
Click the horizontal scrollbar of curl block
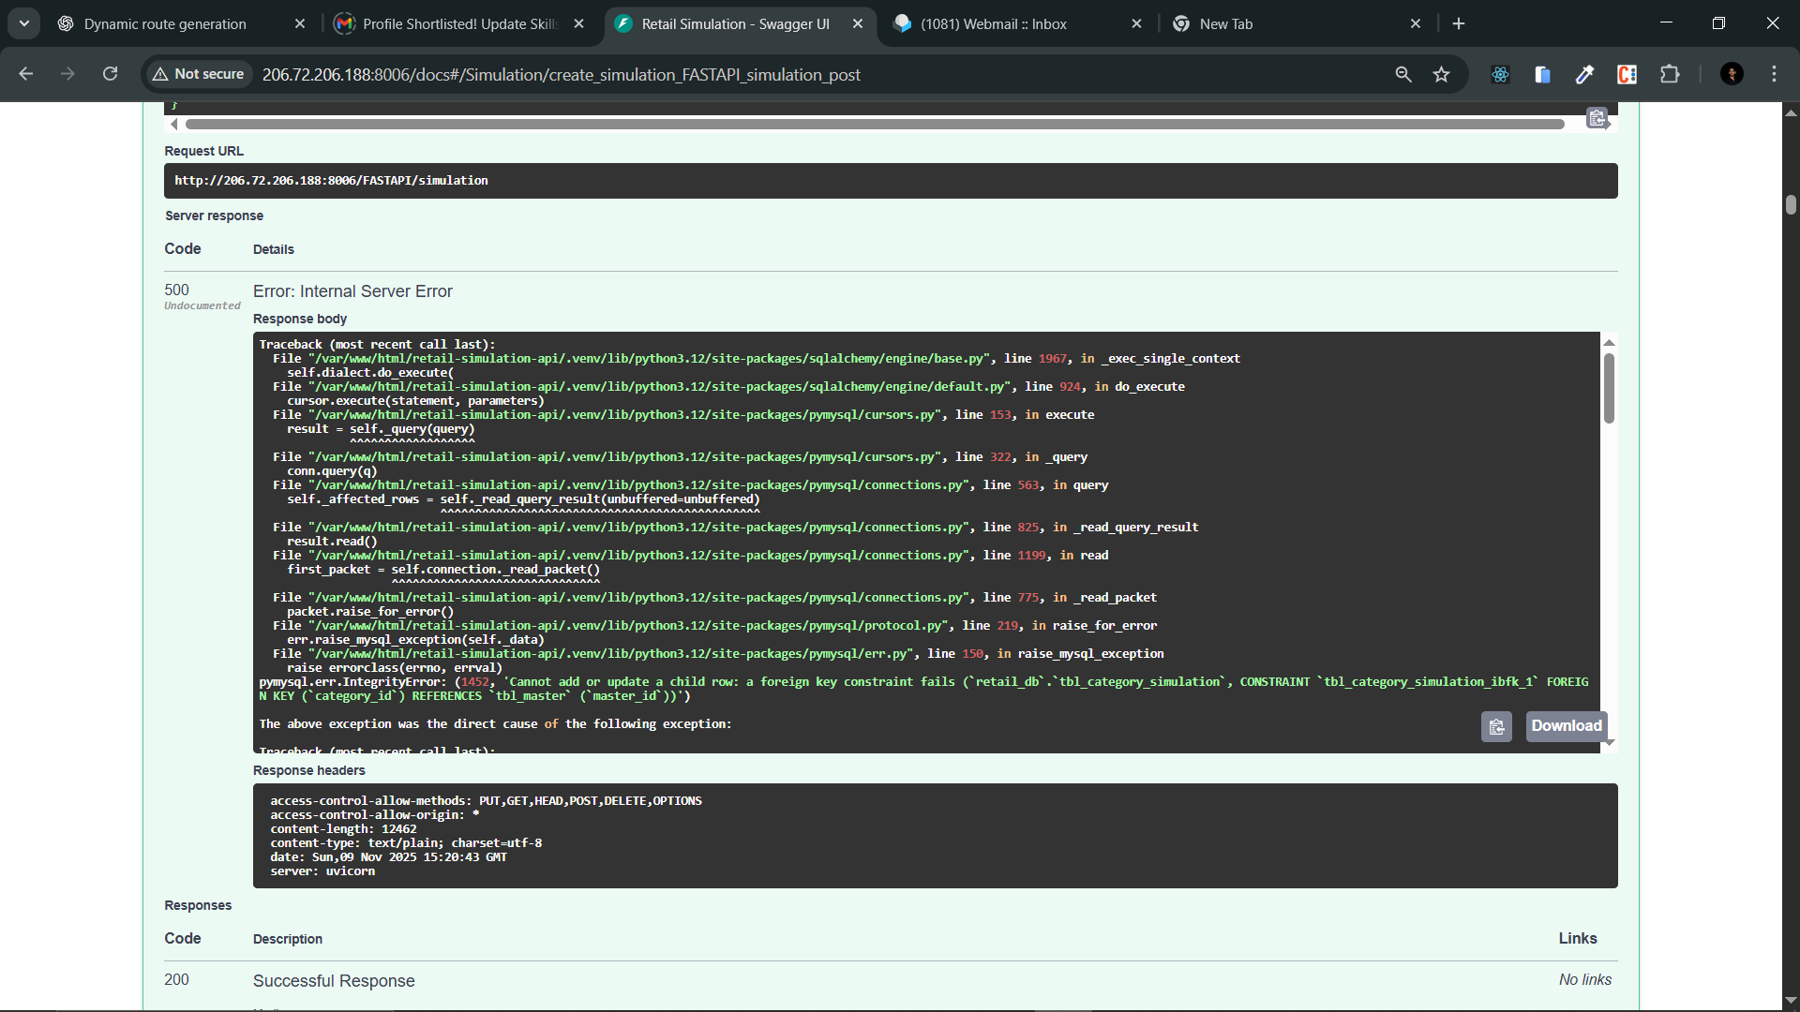click(872, 124)
